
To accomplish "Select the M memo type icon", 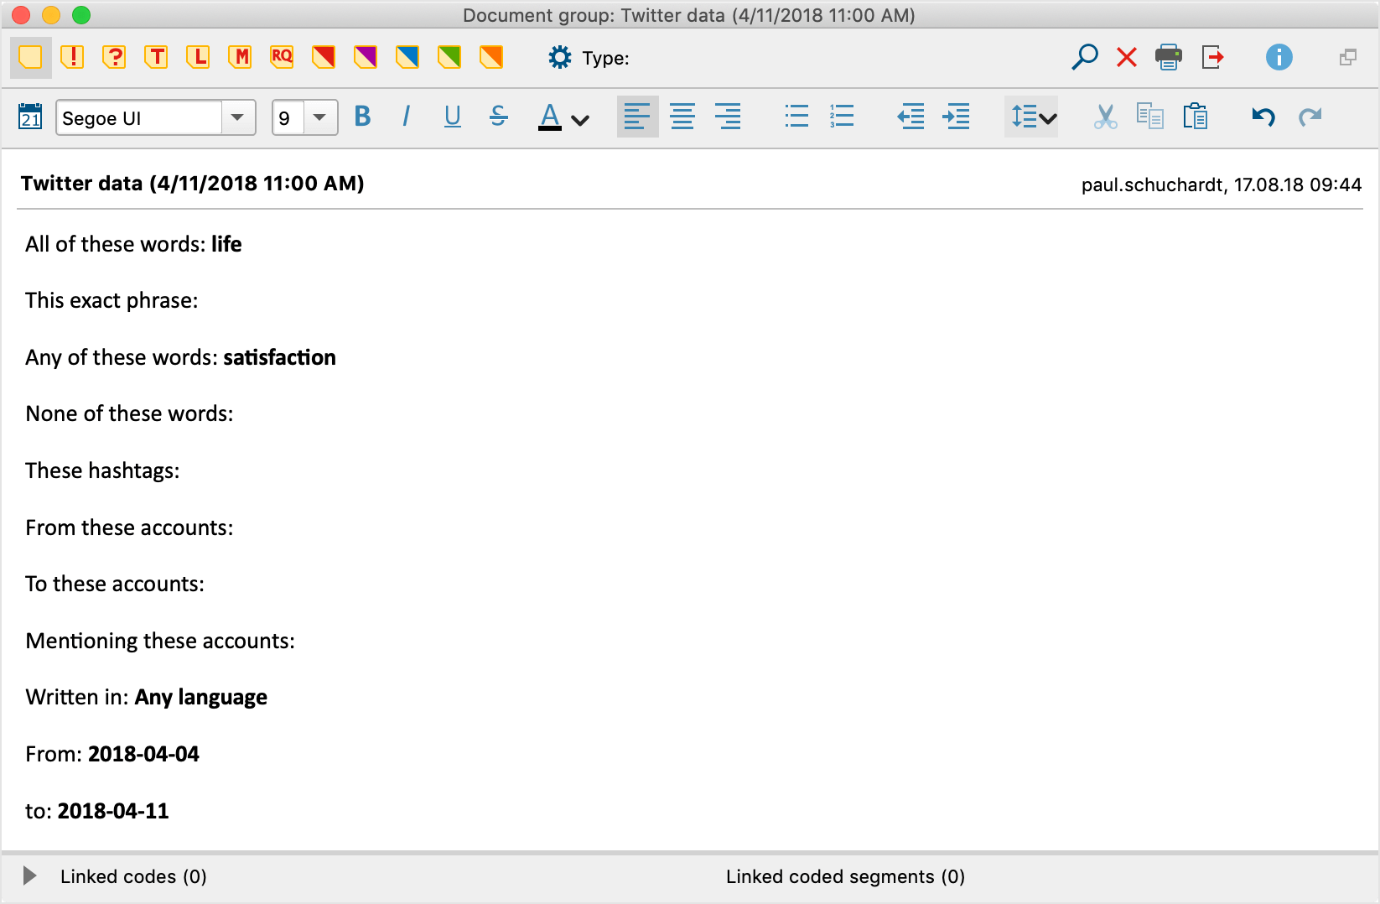I will 240,57.
